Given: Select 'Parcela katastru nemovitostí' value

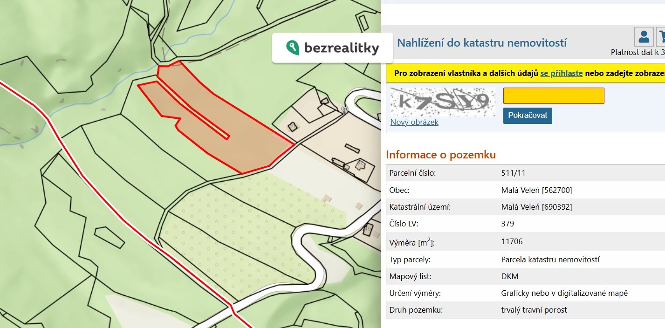Looking at the screenshot, I should click(x=550, y=260).
